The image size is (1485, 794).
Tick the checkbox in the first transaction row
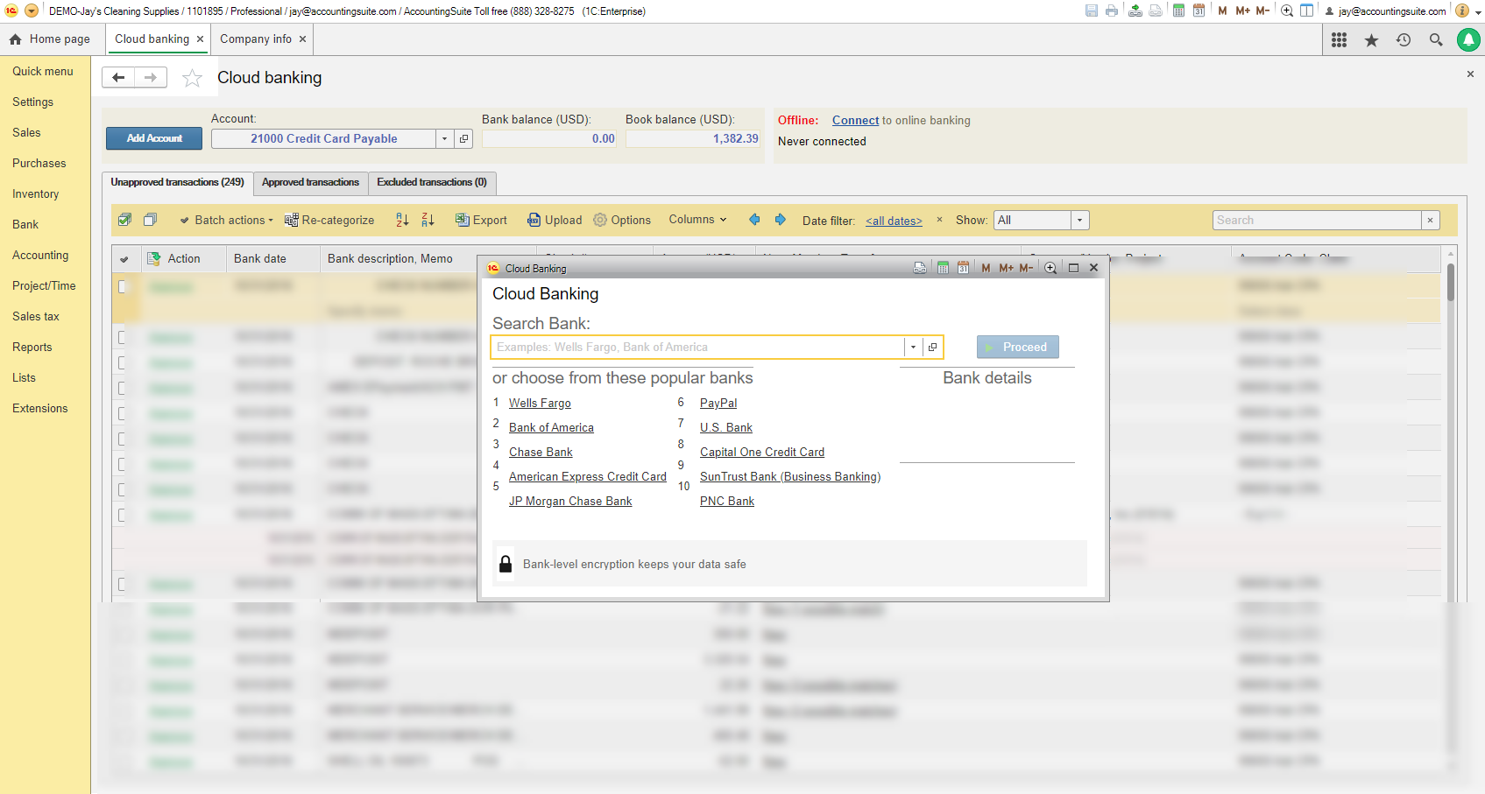coord(123,286)
